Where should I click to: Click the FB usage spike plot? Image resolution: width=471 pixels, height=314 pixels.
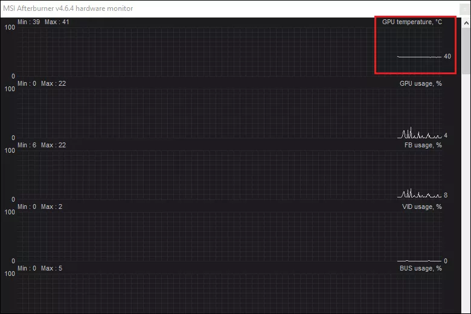[419, 193]
